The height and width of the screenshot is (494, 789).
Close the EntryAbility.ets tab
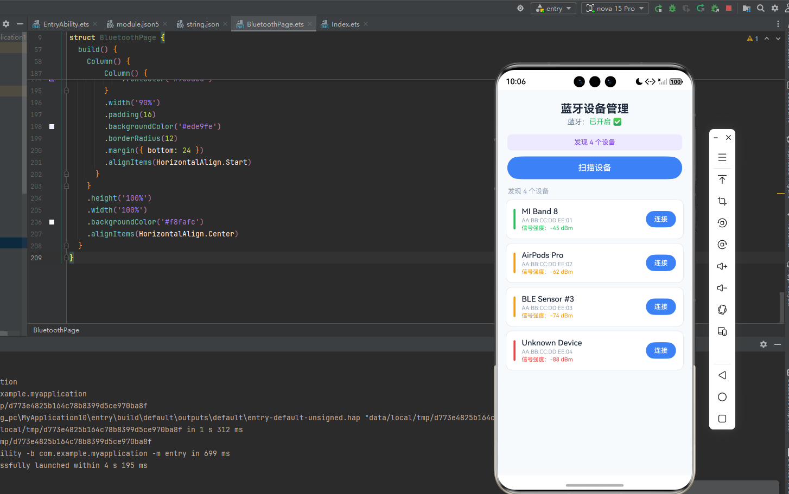[x=95, y=24]
